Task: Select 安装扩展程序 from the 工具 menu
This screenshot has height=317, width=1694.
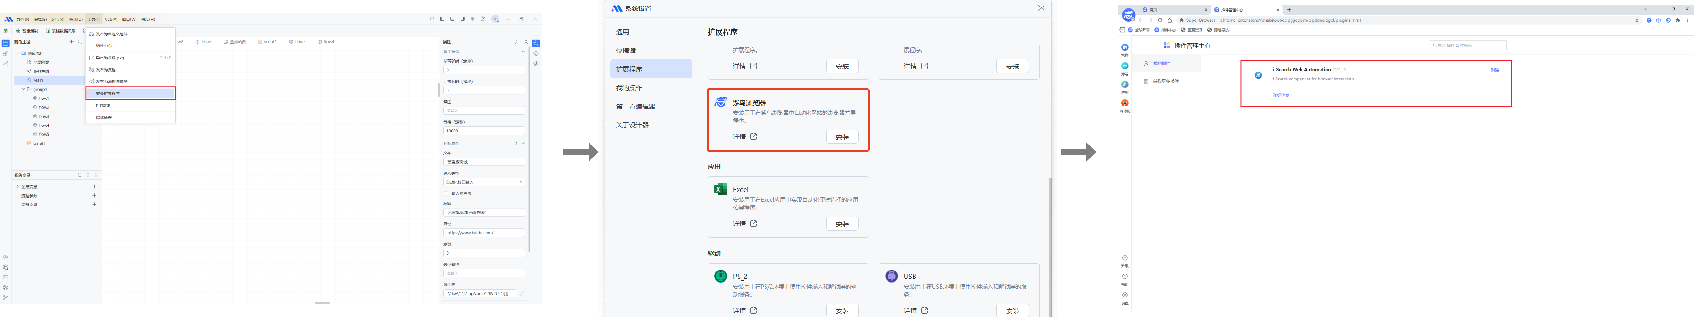Action: pos(130,94)
